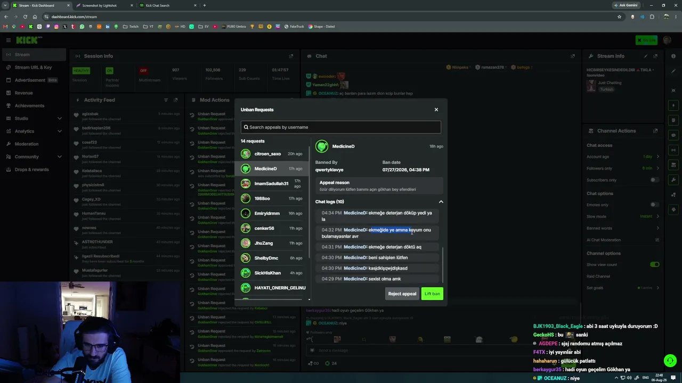Turn off Show view count

pyautogui.click(x=654, y=264)
